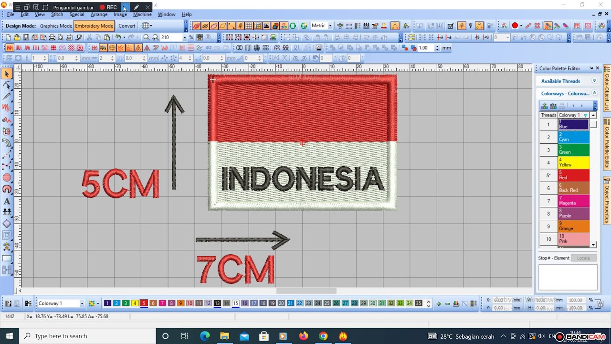Select the Red thread swatch in row 5
The height and width of the screenshot is (344, 611).
point(573,175)
